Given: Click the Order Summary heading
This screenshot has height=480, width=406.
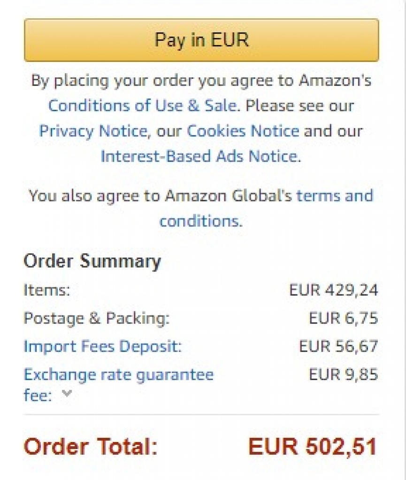Looking at the screenshot, I should [x=92, y=261].
